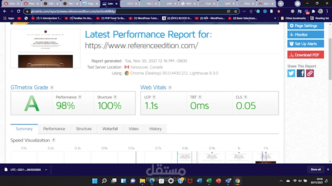The height and width of the screenshot is (186, 332).
Task: Open Microsoft Word from taskbar
Action: (199, 181)
